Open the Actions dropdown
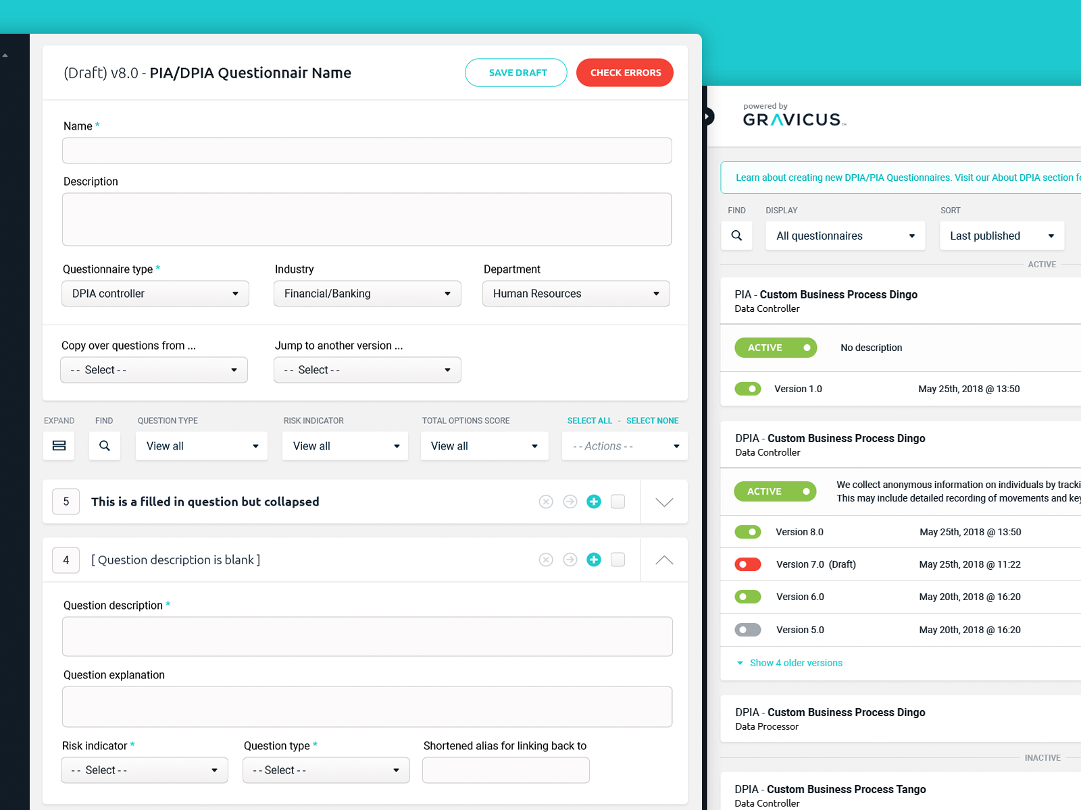The image size is (1081, 810). 625,446
